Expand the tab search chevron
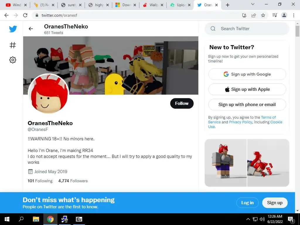This screenshot has width=300, height=225. pyautogui.click(x=253, y=4)
